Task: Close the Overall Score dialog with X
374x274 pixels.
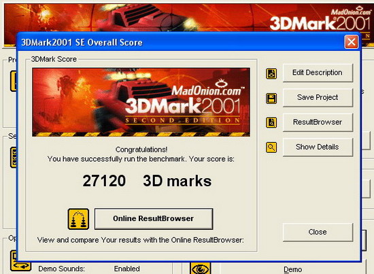Action: tap(352, 42)
